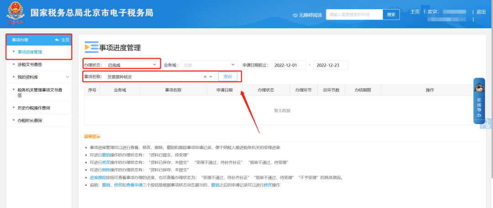Go to 主页 link in top header
The width and height of the screenshot is (493, 208).
pyautogui.click(x=415, y=11)
